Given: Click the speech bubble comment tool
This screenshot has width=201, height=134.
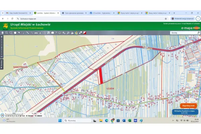Looking at the screenshot, I should click(53, 33).
